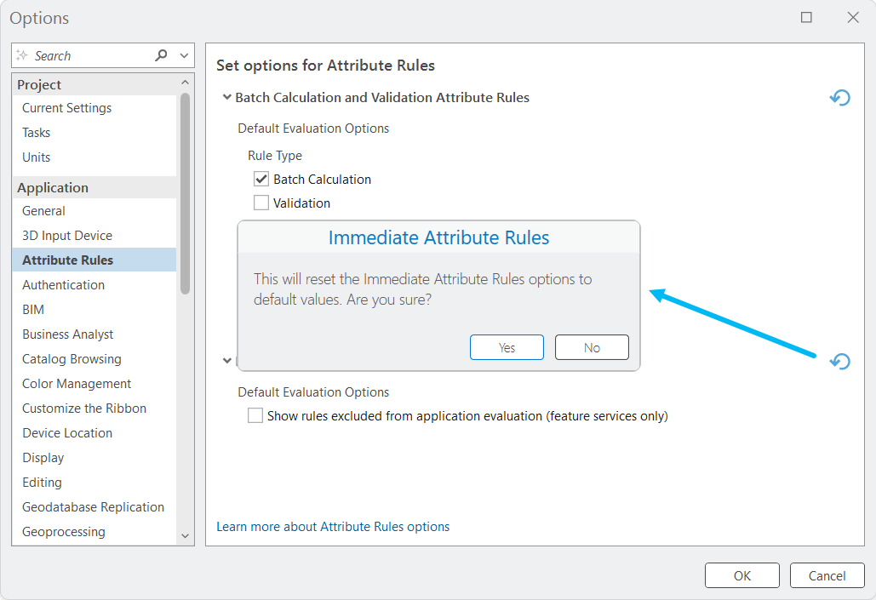This screenshot has height=600, width=876.
Task: Expand the collapsed section below the dialog
Action: [226, 360]
